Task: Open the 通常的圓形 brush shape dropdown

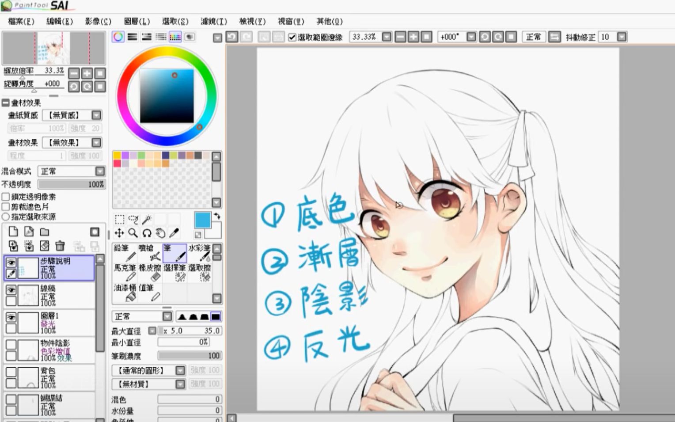Action: coord(180,370)
